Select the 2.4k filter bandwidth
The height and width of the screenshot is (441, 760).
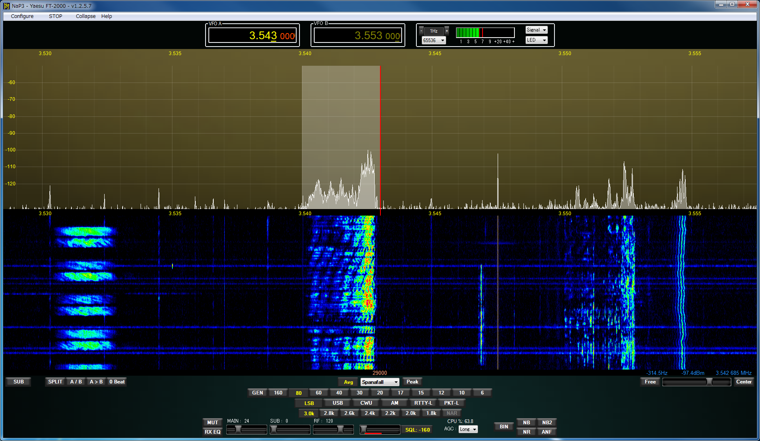coord(370,413)
